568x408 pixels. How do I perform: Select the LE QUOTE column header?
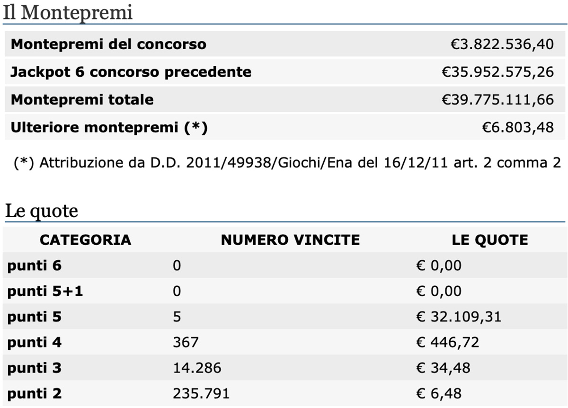click(490, 239)
